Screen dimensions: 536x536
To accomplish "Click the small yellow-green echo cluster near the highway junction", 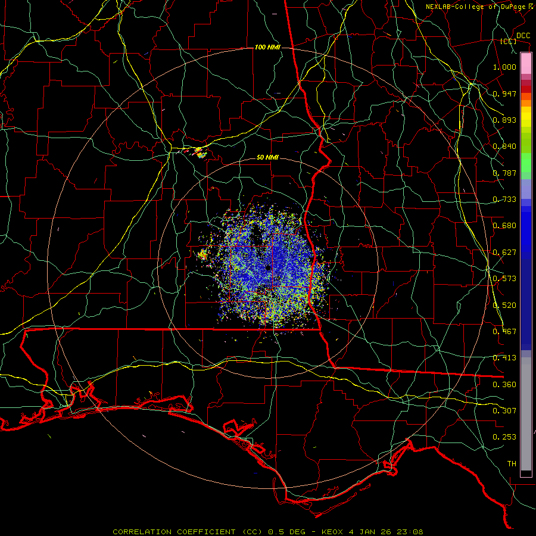I will pos(200,152).
